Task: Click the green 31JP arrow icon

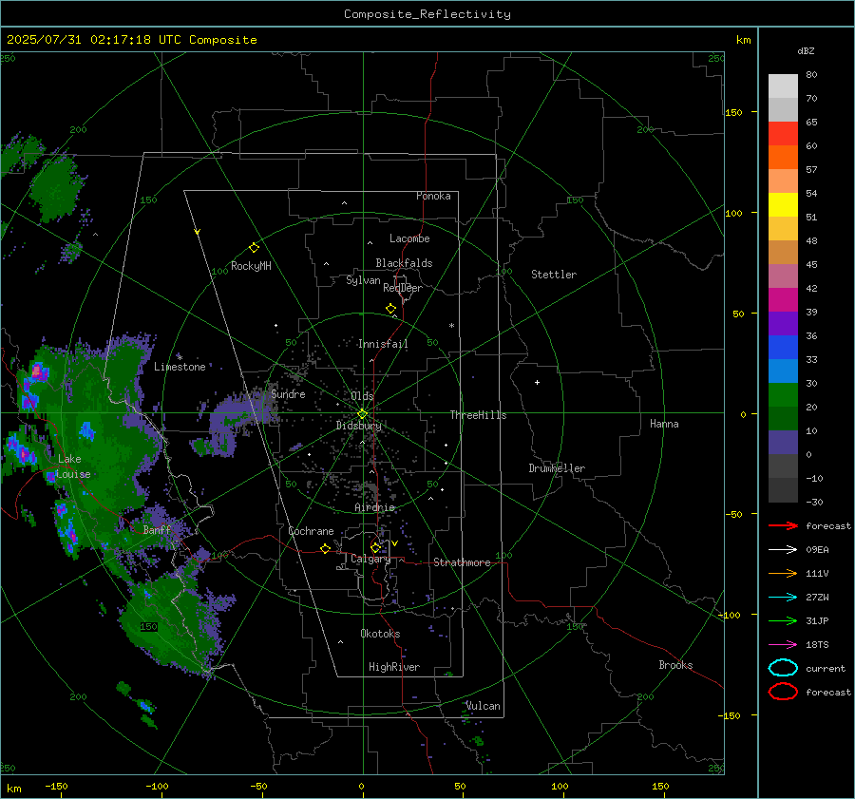Action: coord(783,620)
